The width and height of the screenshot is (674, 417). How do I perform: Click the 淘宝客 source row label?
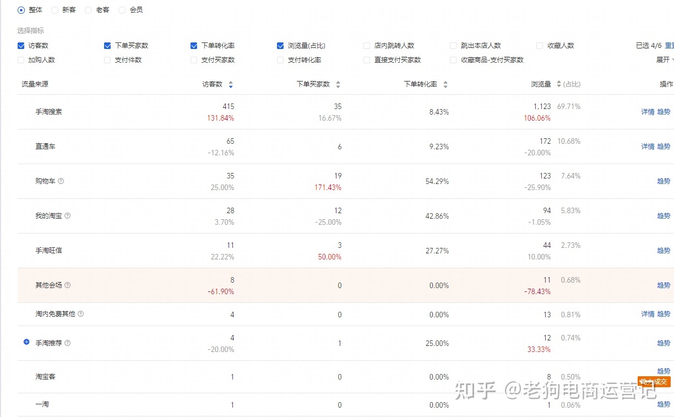click(x=45, y=377)
